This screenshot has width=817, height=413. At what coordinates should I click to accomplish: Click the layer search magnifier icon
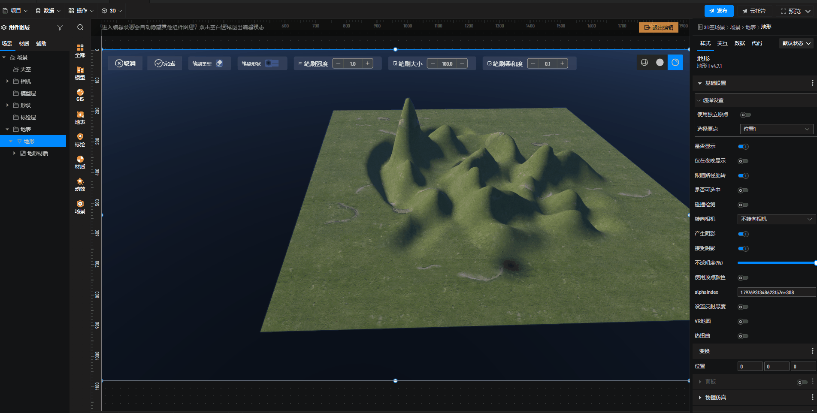[x=80, y=27]
